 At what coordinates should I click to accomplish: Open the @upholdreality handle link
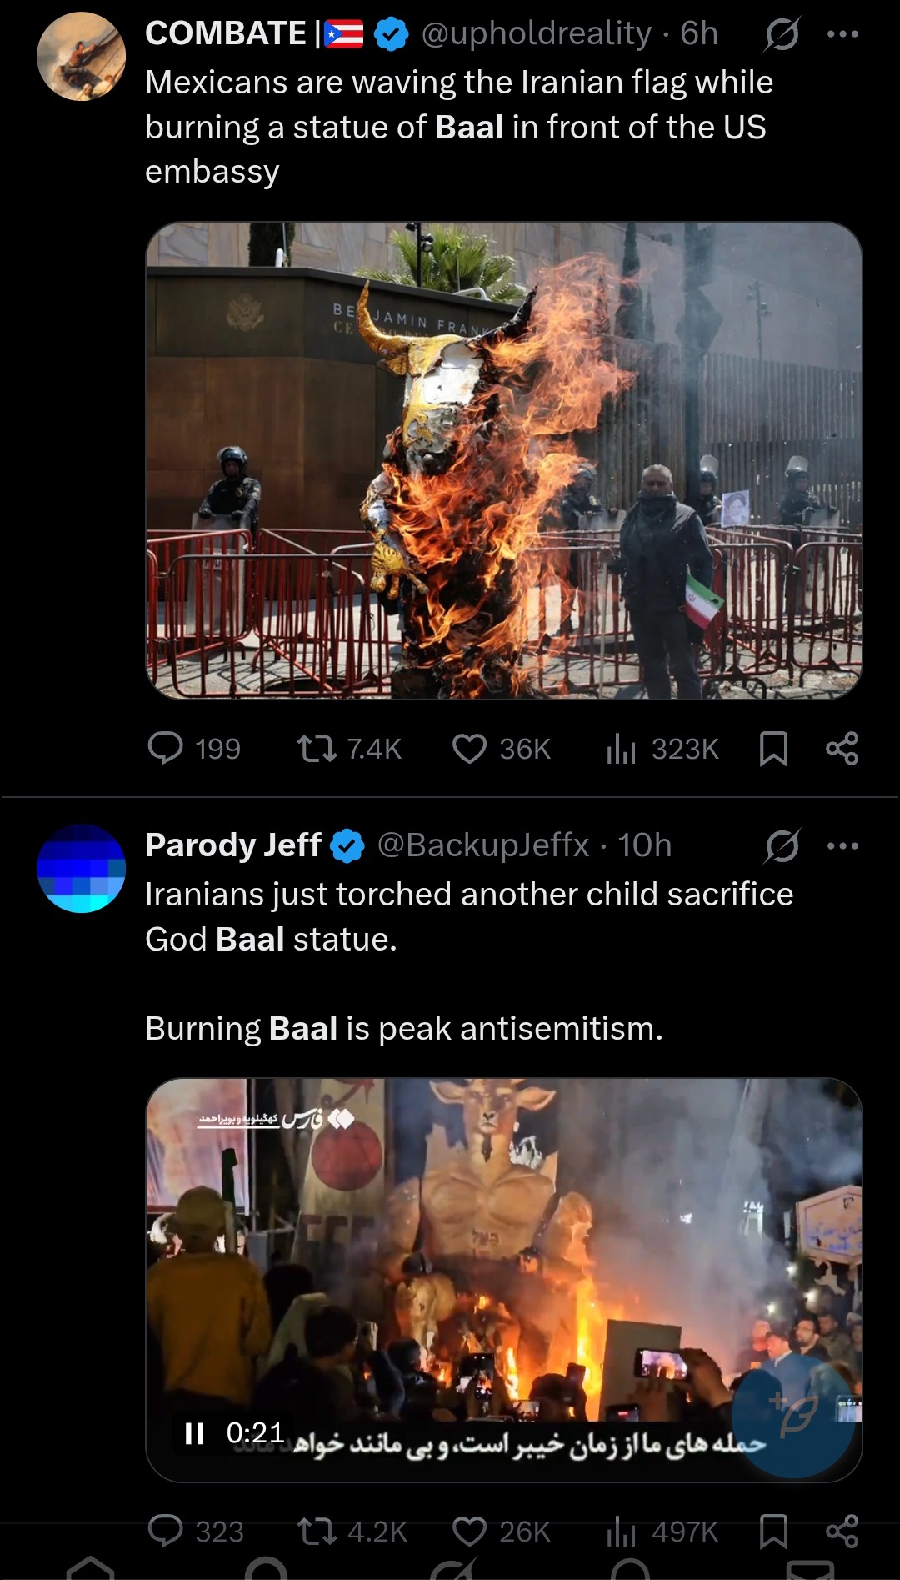[536, 33]
